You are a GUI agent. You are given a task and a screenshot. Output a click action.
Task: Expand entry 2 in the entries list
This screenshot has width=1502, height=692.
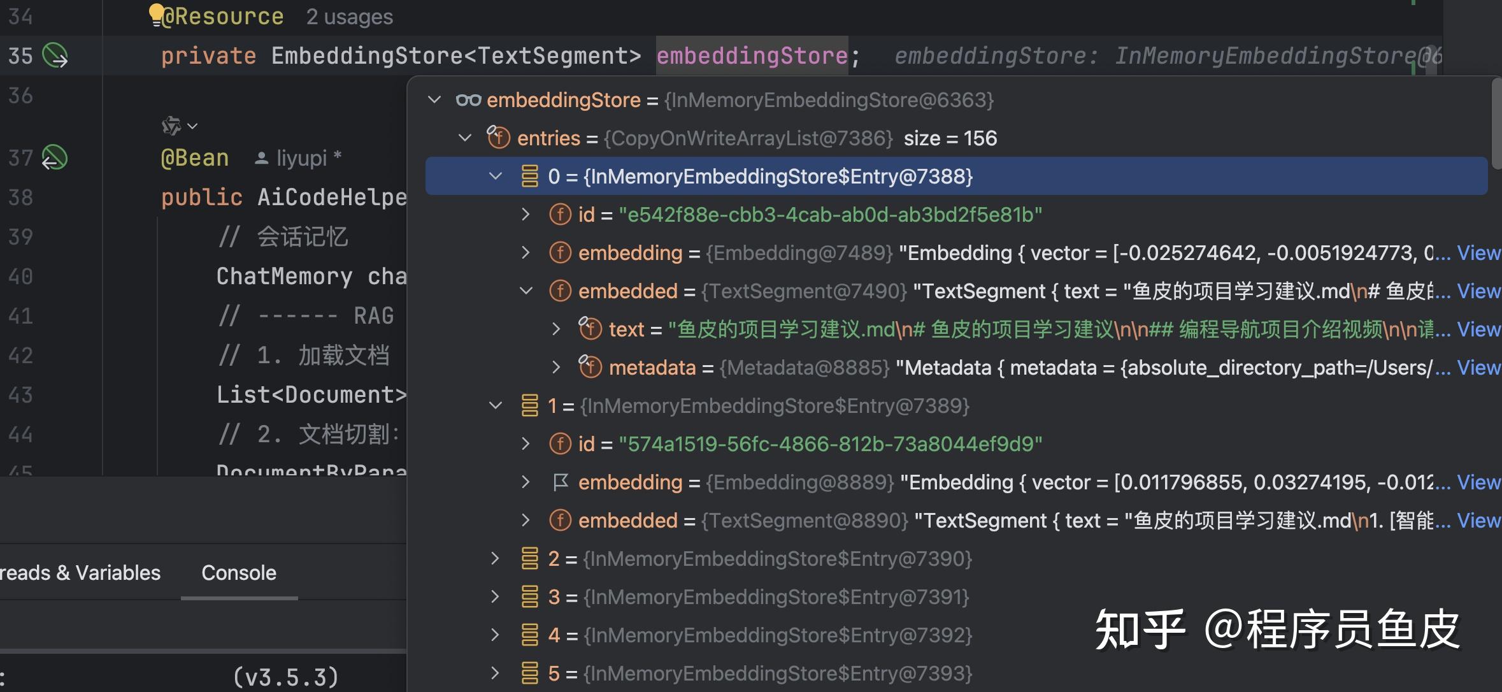[x=495, y=559]
